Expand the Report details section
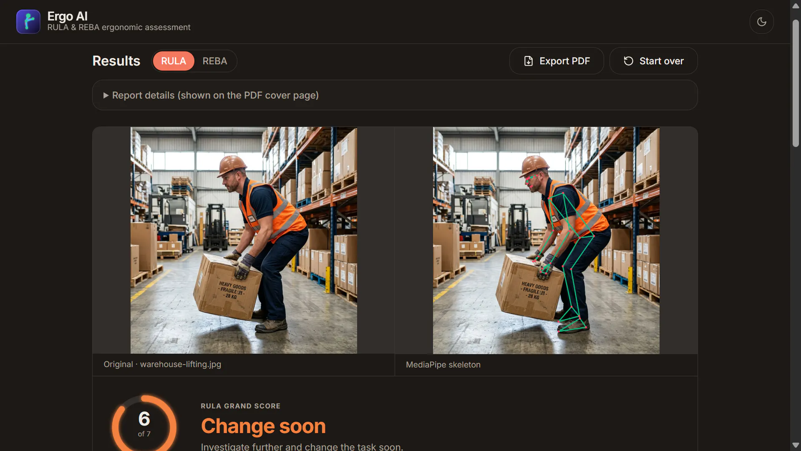801x451 pixels. click(x=395, y=95)
